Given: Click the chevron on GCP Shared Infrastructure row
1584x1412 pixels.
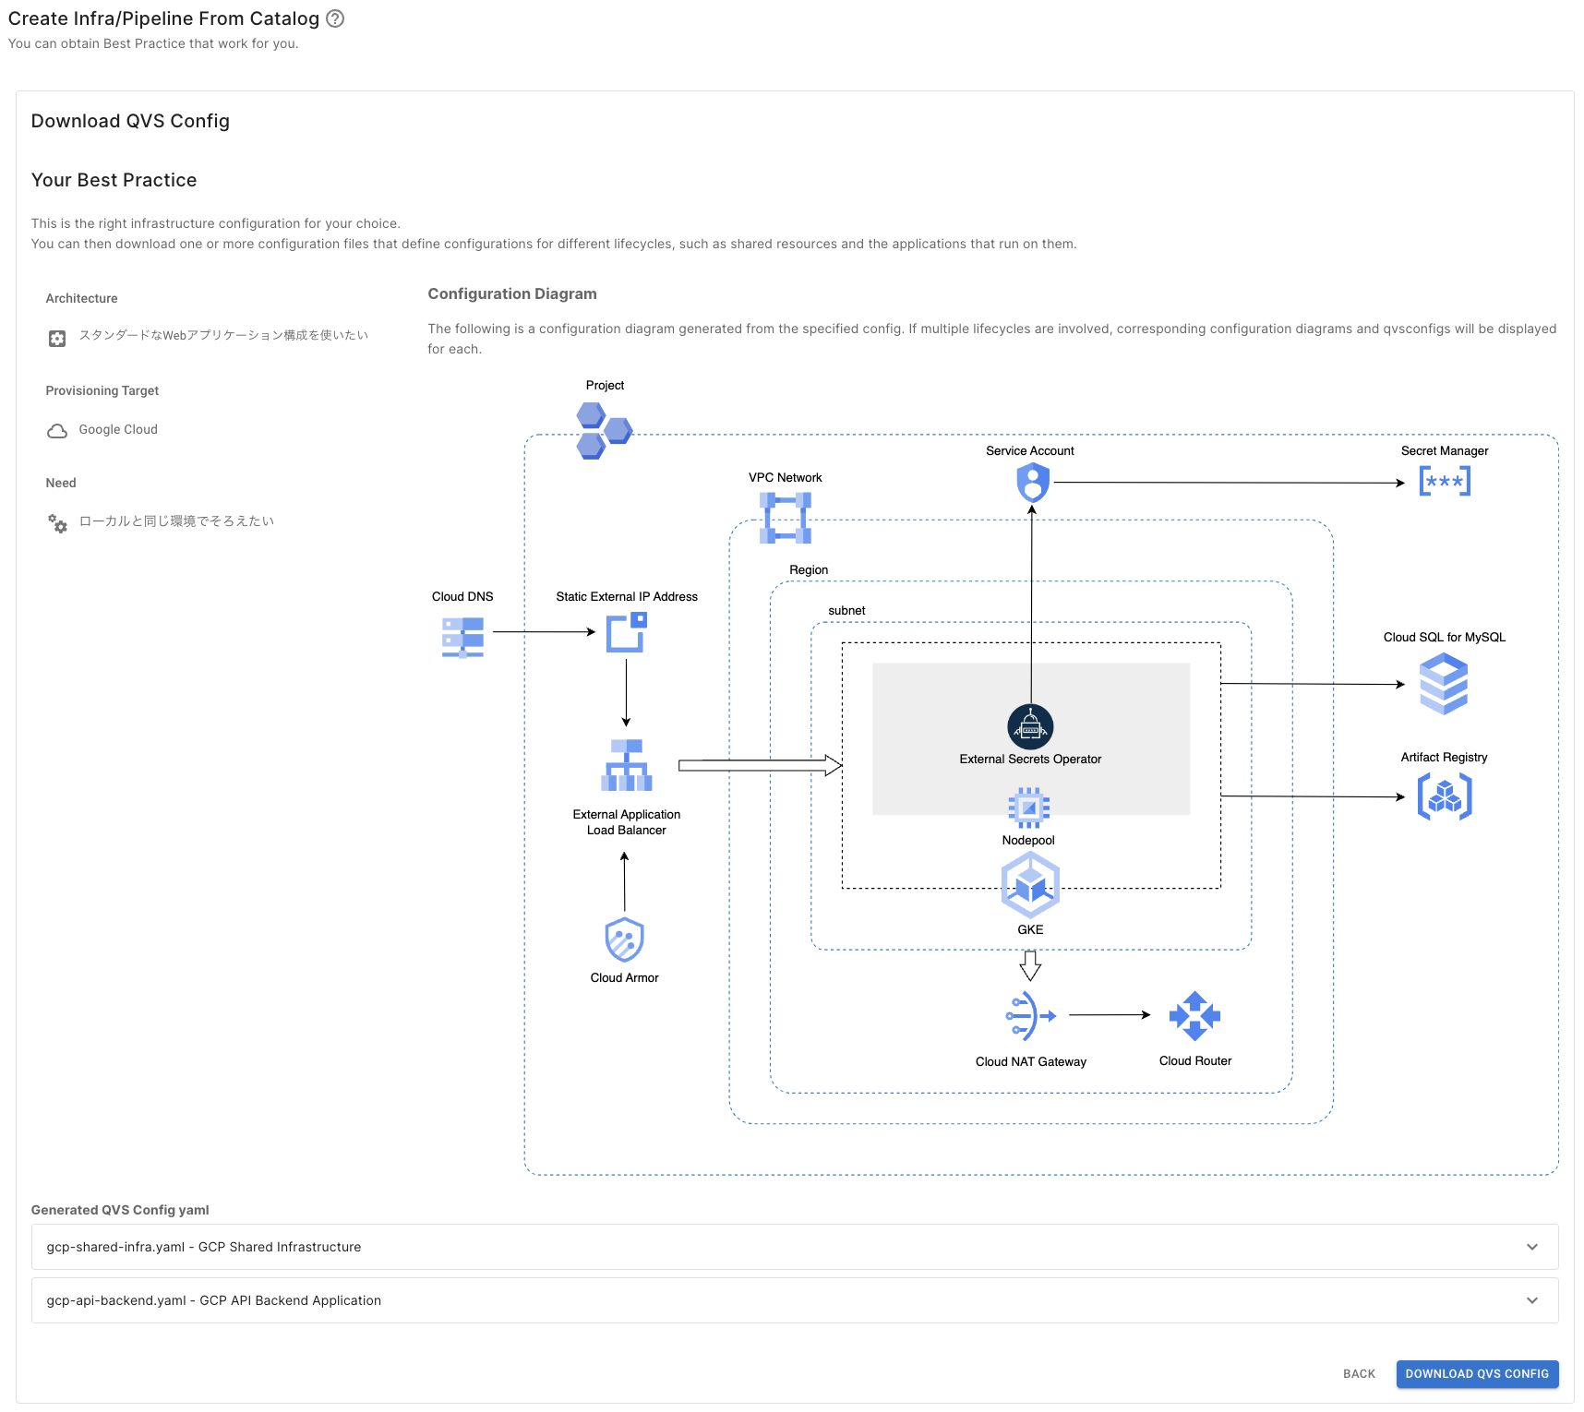Looking at the screenshot, I should point(1531,1247).
